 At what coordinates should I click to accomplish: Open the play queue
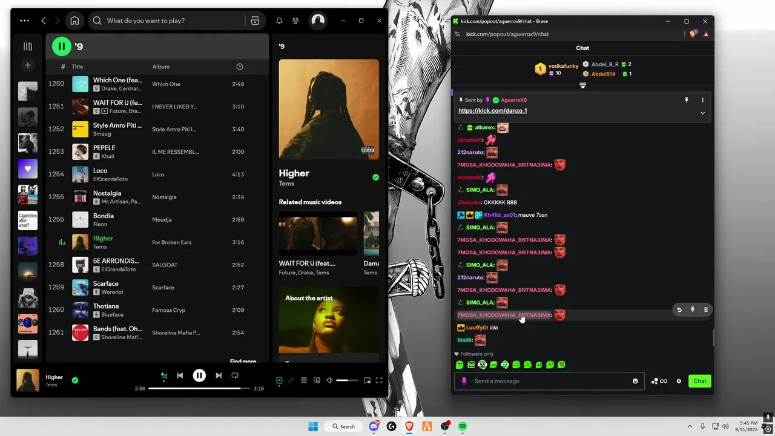pos(304,380)
